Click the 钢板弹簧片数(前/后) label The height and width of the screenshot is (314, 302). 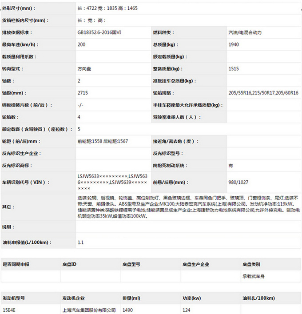[27, 105]
